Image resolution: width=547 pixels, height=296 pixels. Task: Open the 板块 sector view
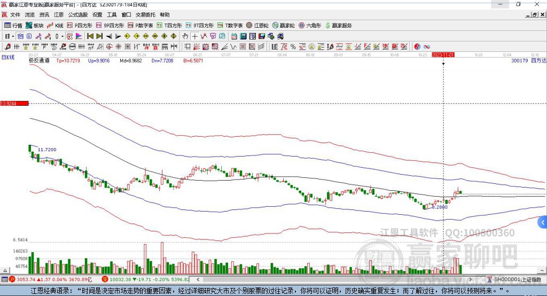point(35,26)
